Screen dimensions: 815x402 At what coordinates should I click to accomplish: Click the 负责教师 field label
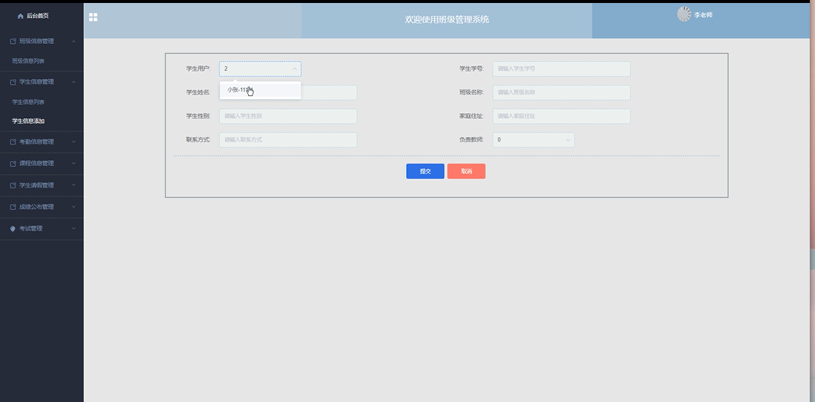[472, 140]
